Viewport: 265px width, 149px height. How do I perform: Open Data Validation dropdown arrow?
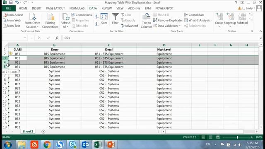click(x=180, y=26)
